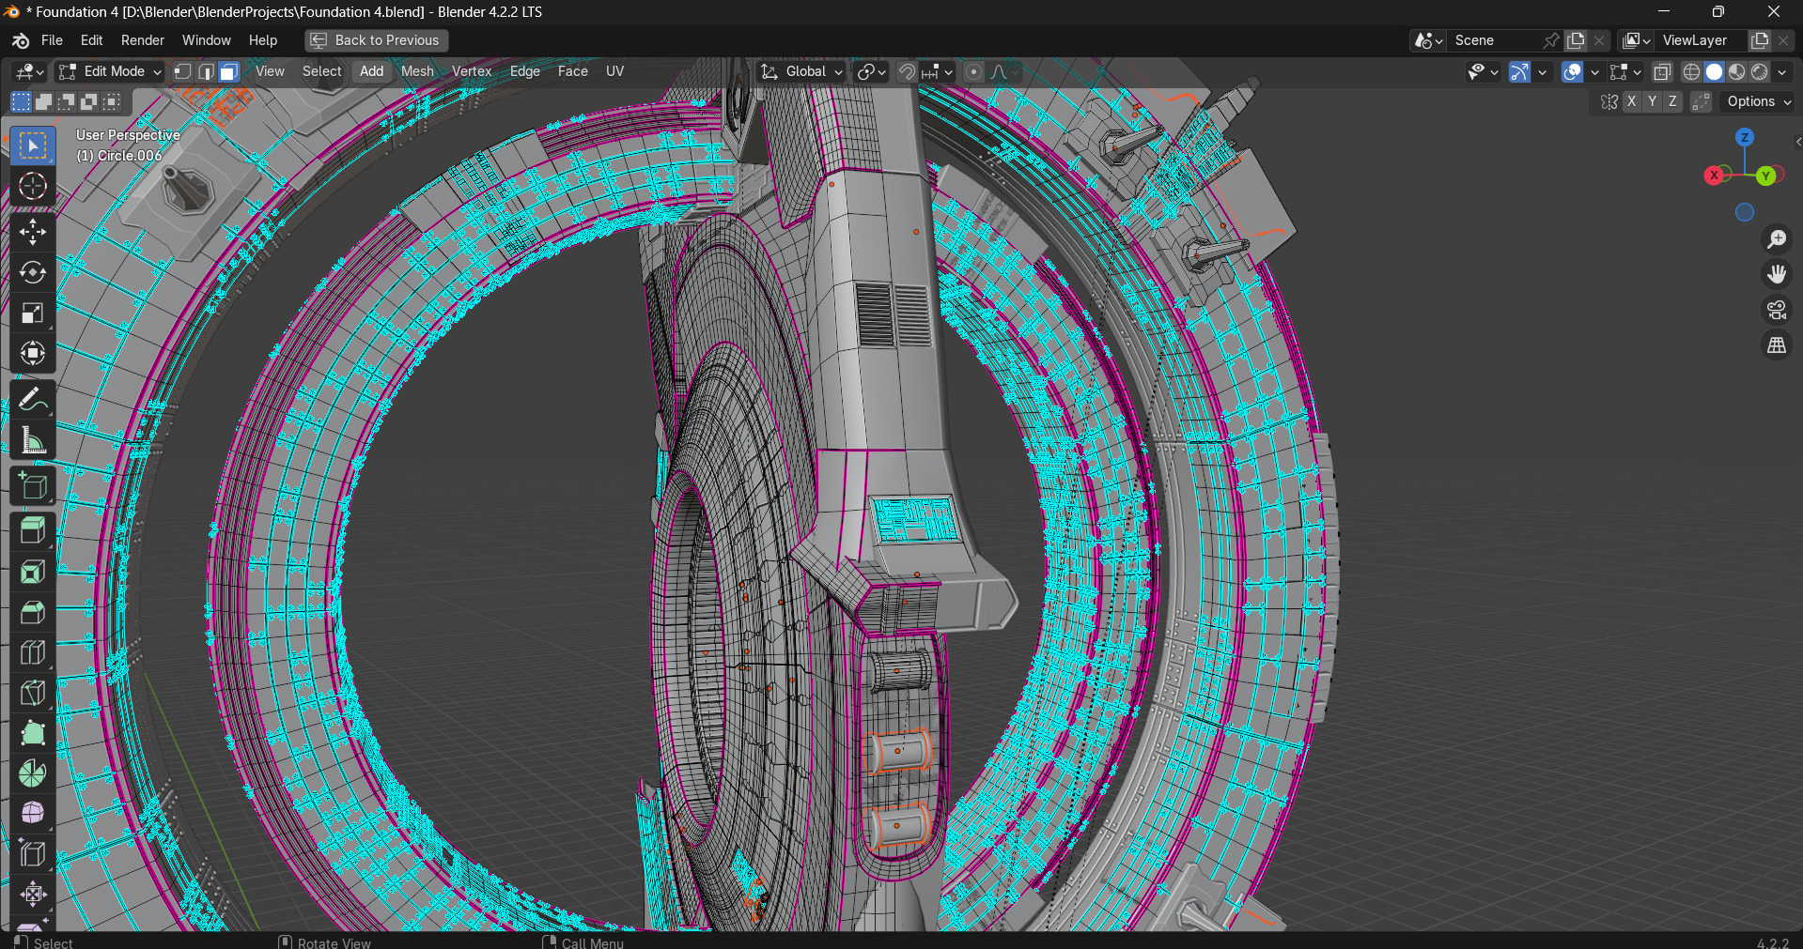The width and height of the screenshot is (1803, 949).
Task: Click the Pan view hand icon
Action: (x=1776, y=274)
